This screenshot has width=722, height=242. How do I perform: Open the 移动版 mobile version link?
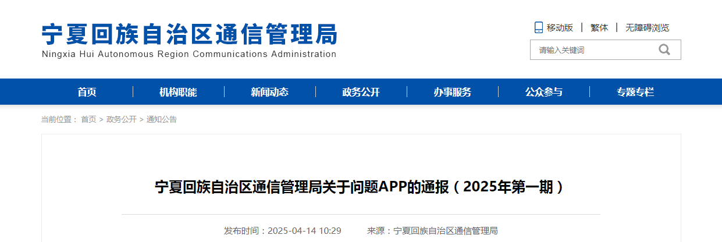click(x=560, y=27)
